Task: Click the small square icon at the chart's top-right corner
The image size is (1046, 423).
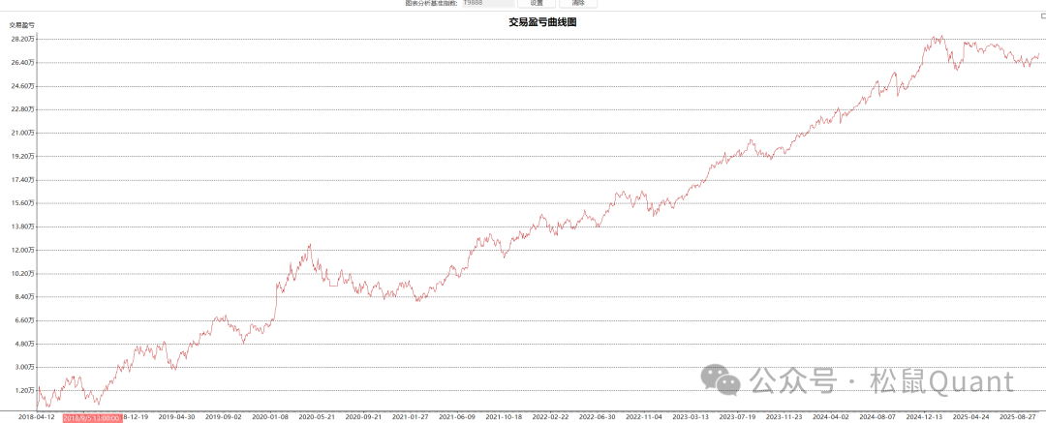Action: click(1041, 16)
